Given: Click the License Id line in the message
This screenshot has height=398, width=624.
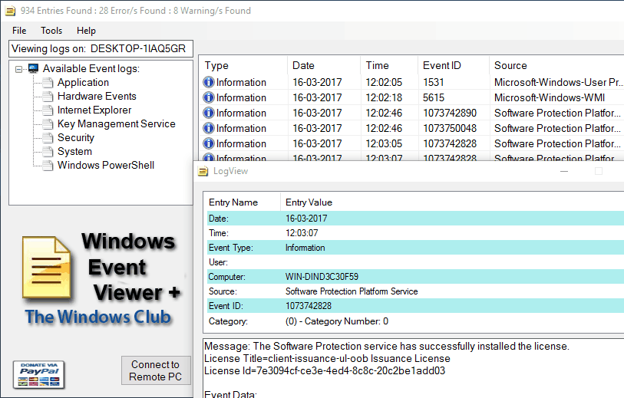Looking at the screenshot, I should pos(325,370).
